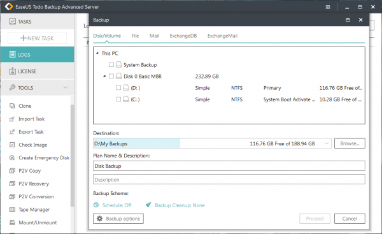Click the Tools wrench icon

[x=12, y=87]
